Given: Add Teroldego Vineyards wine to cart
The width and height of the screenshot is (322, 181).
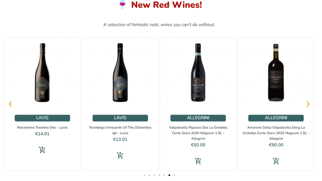Looking at the screenshot, I should (120, 155).
